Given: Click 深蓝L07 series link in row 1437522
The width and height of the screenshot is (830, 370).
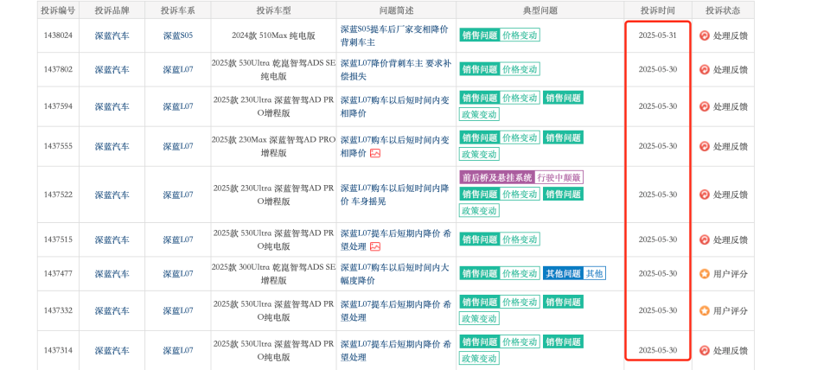Looking at the screenshot, I should coord(178,195).
